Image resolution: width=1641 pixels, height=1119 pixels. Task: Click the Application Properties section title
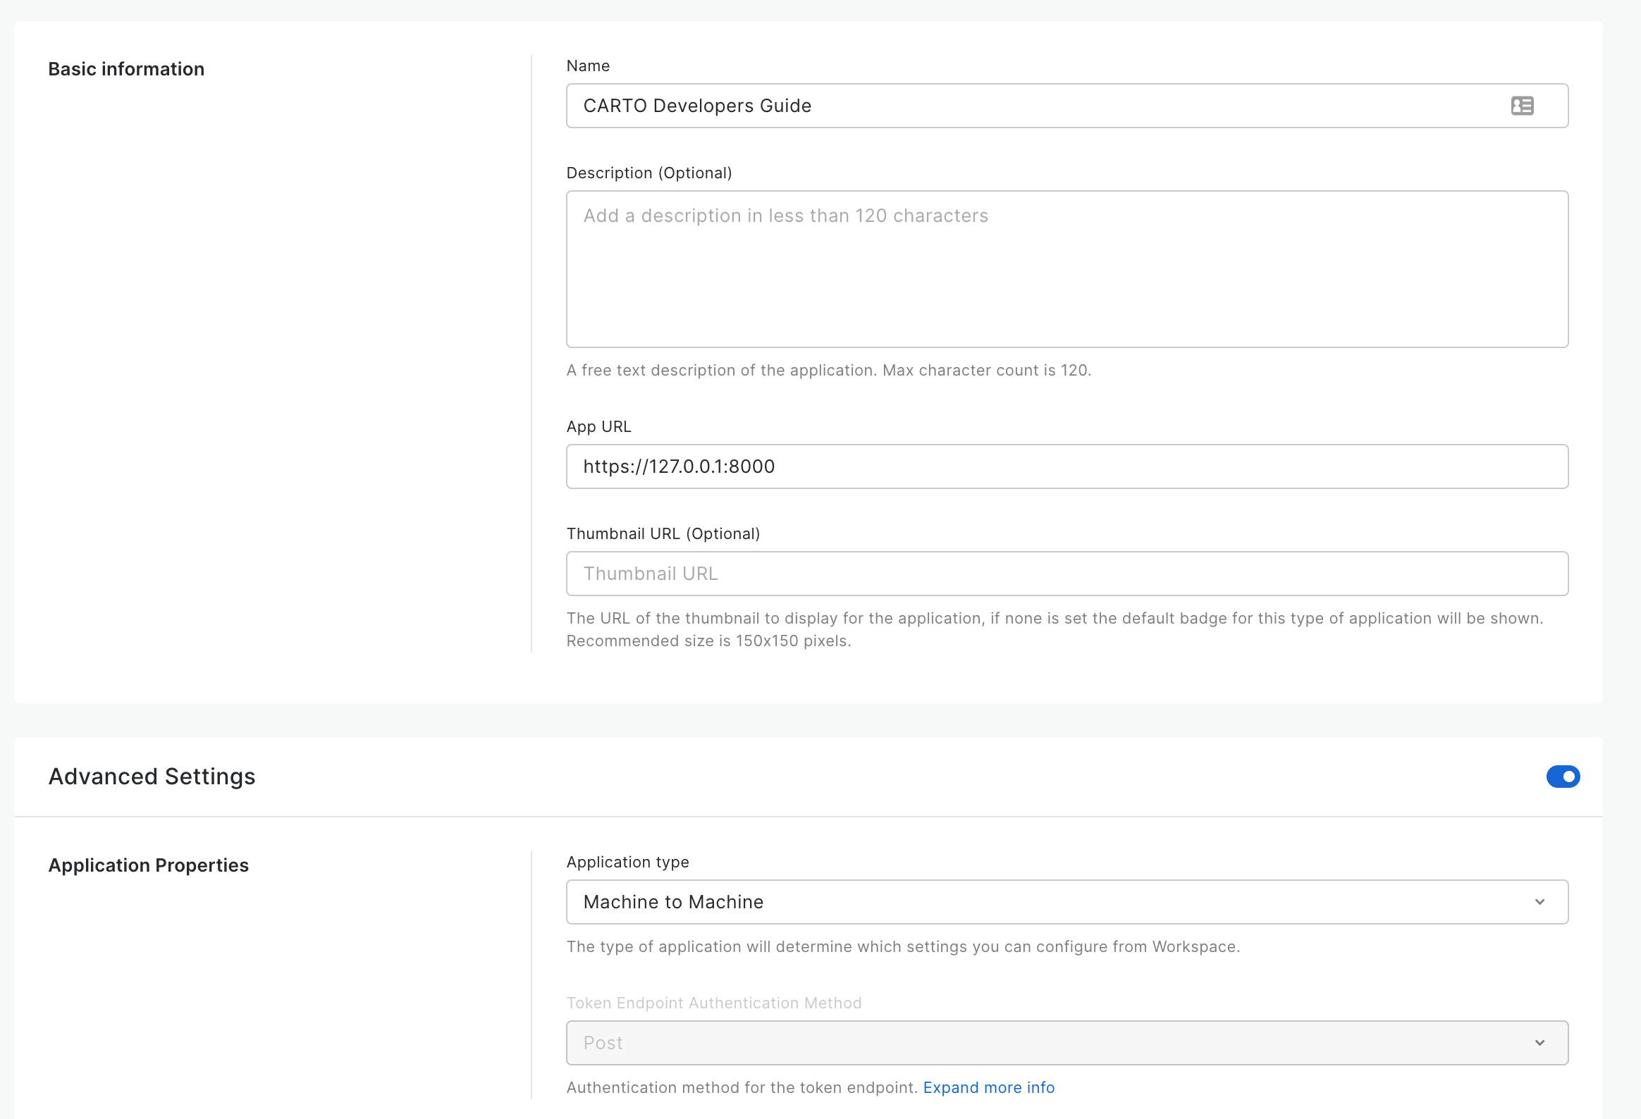pos(148,865)
